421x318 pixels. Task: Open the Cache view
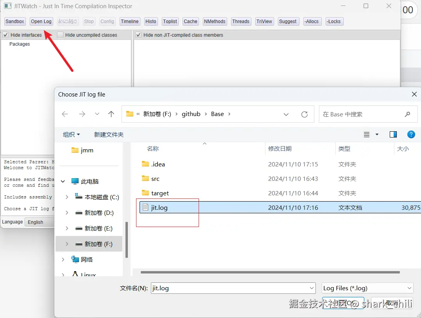click(190, 21)
